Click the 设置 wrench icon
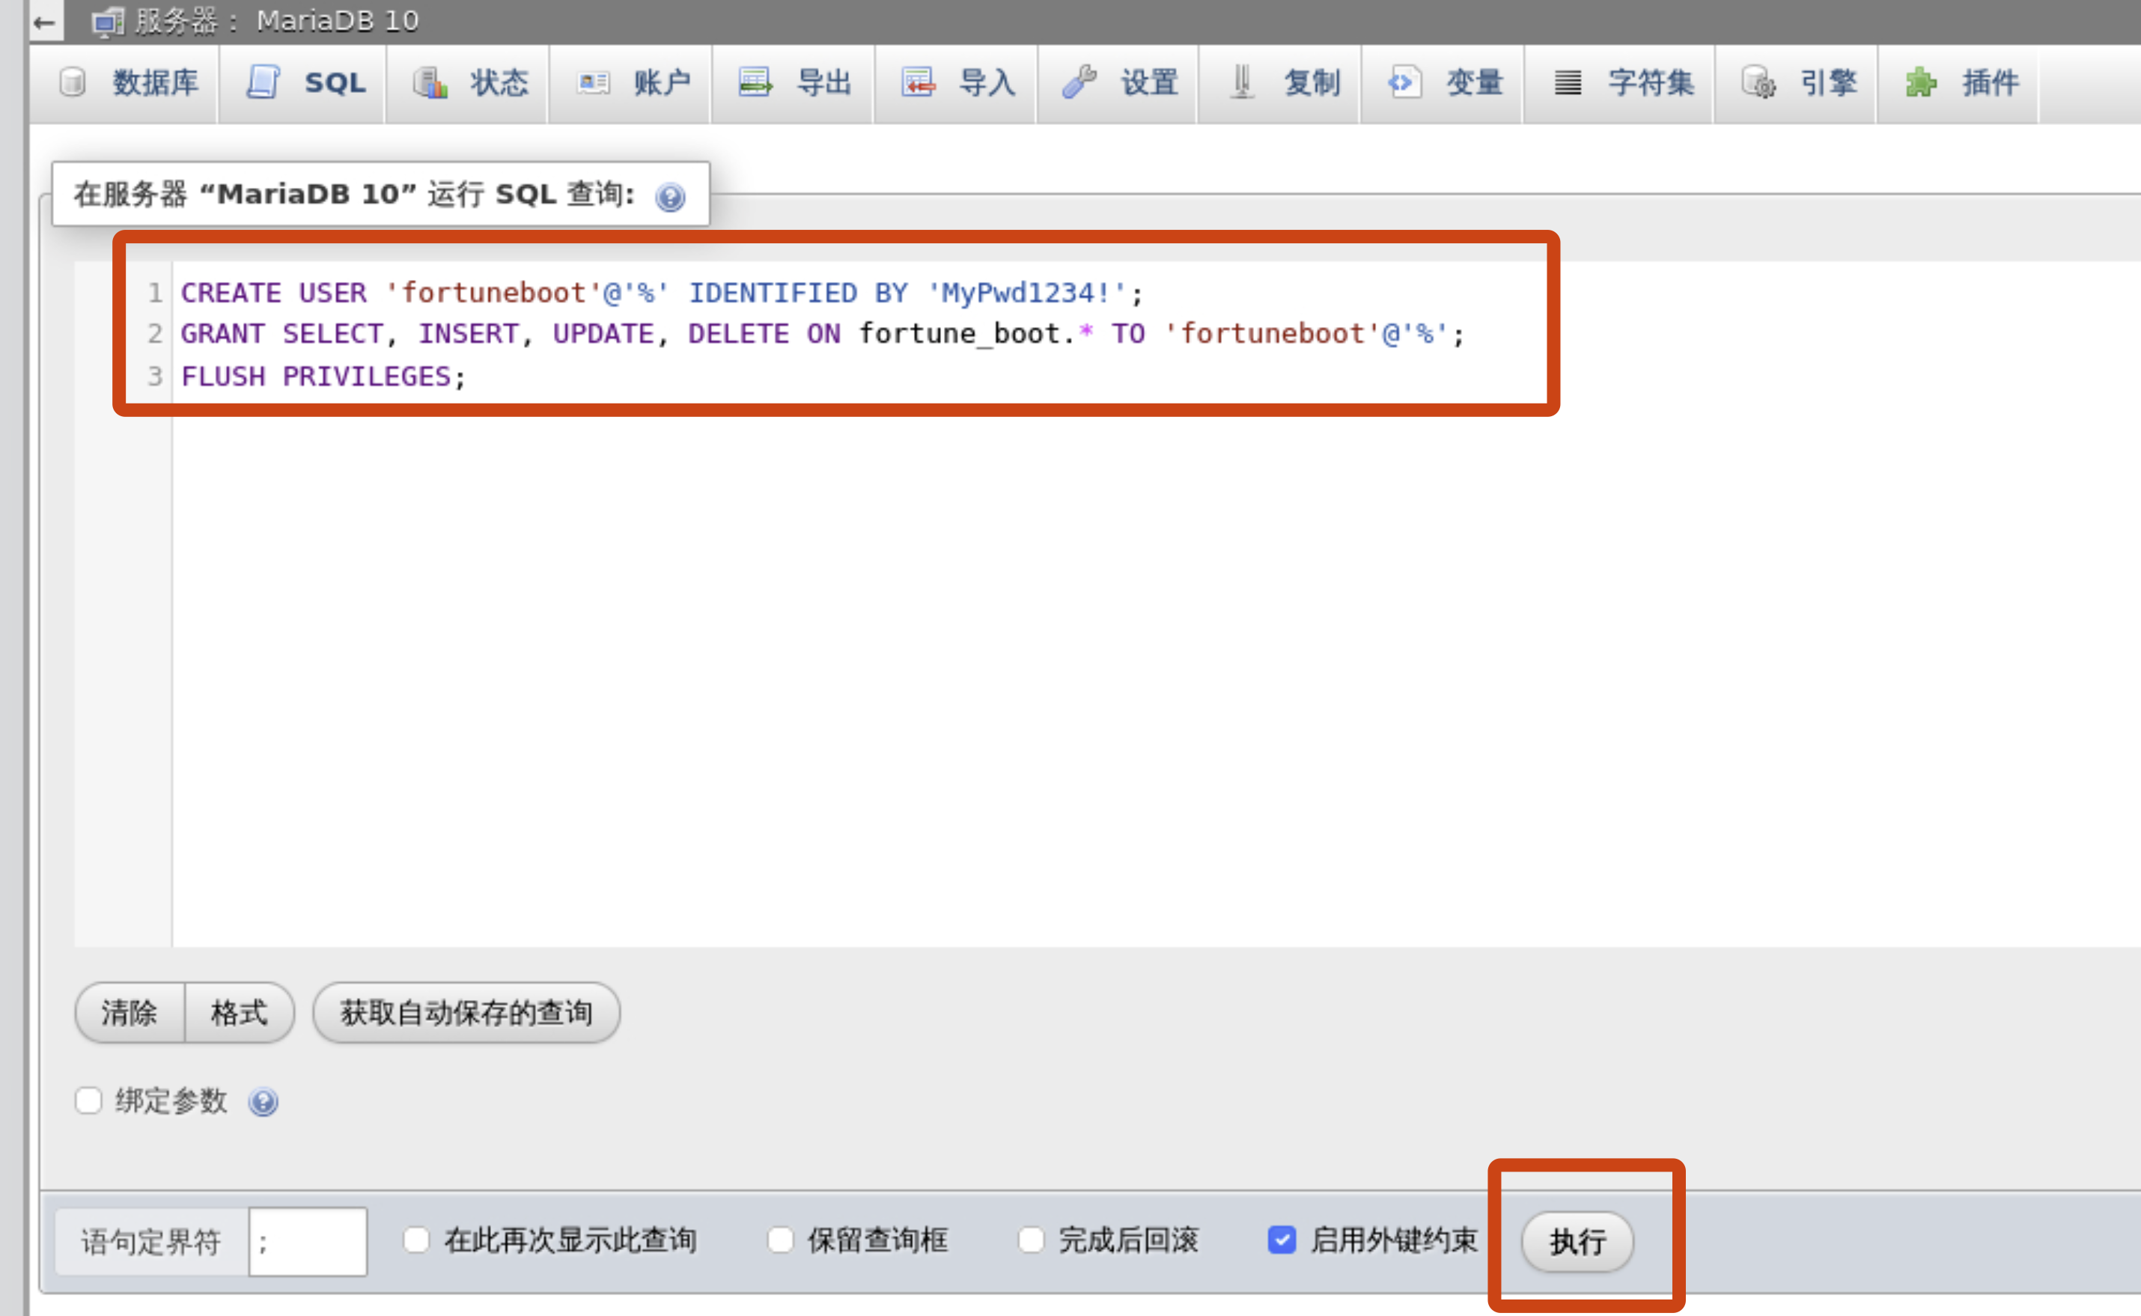The width and height of the screenshot is (2141, 1316). pos(1079,82)
